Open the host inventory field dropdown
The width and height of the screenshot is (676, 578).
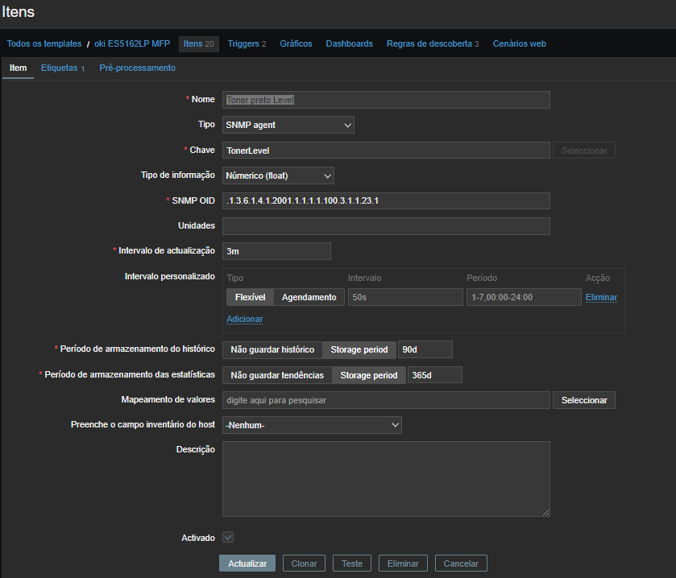(312, 425)
